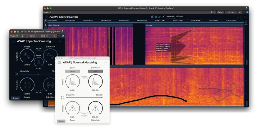Click the Timbres Side-Chain knob in Spectral Morphing
This screenshot has width=257, height=132.
pos(96,81)
